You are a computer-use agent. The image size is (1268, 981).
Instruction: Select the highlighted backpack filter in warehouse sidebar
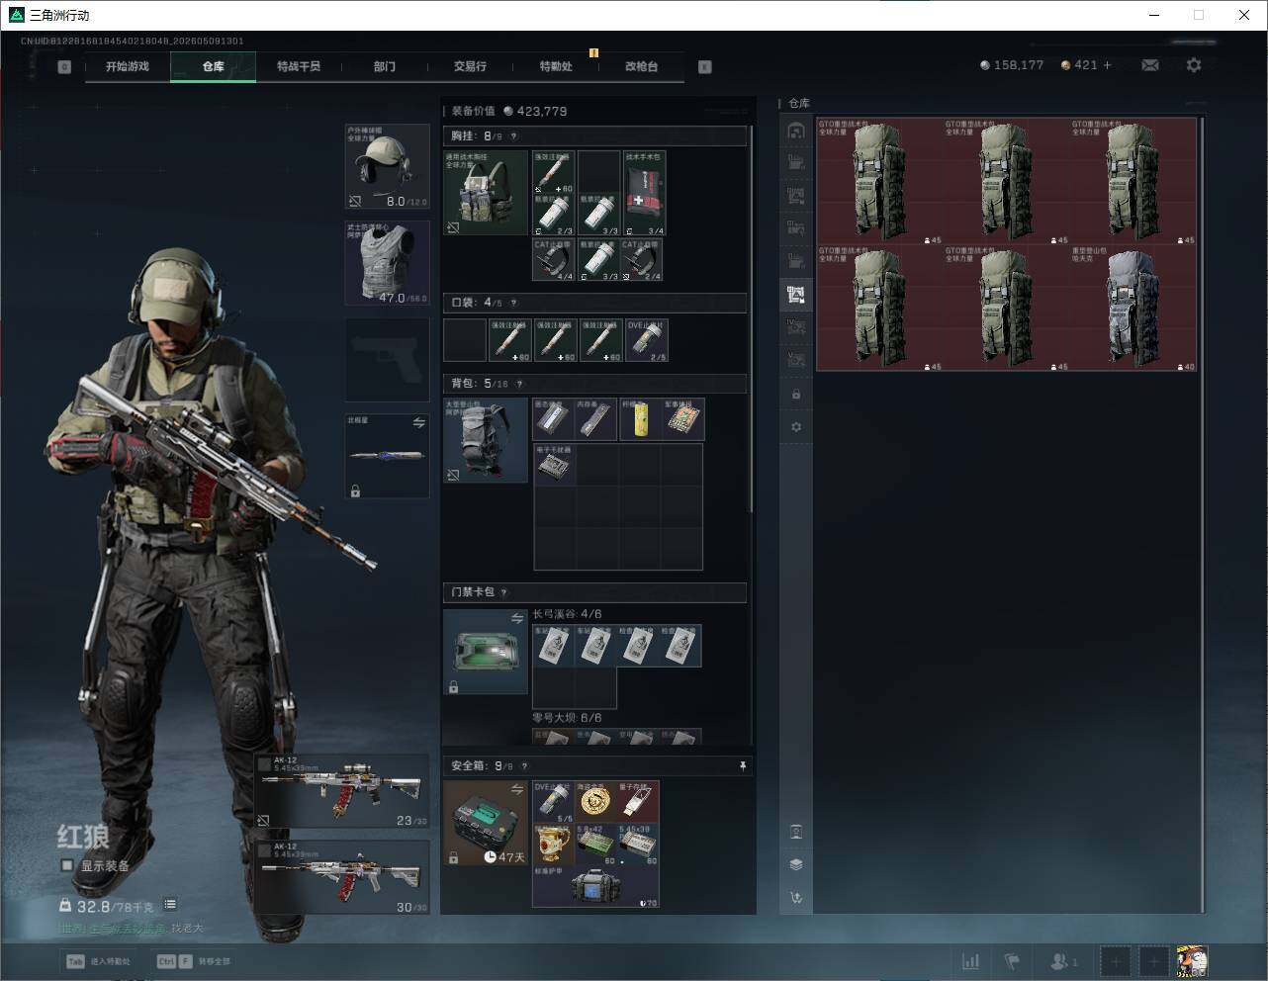pos(796,294)
